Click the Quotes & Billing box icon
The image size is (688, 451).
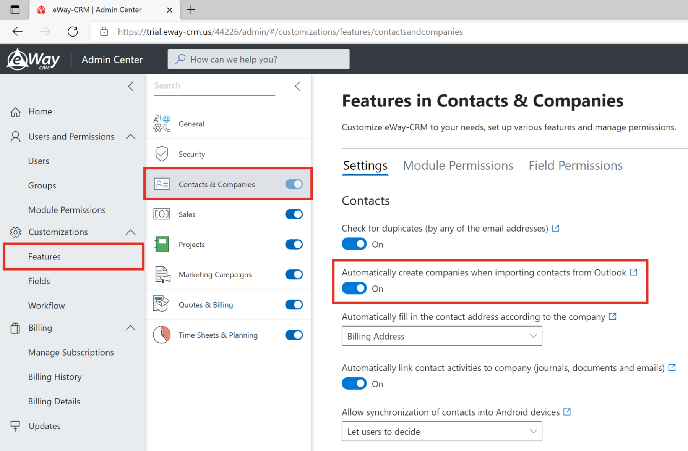(161, 304)
